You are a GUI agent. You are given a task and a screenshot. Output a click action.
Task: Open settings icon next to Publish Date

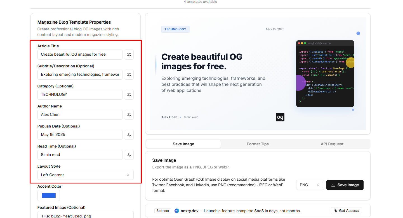(129, 135)
